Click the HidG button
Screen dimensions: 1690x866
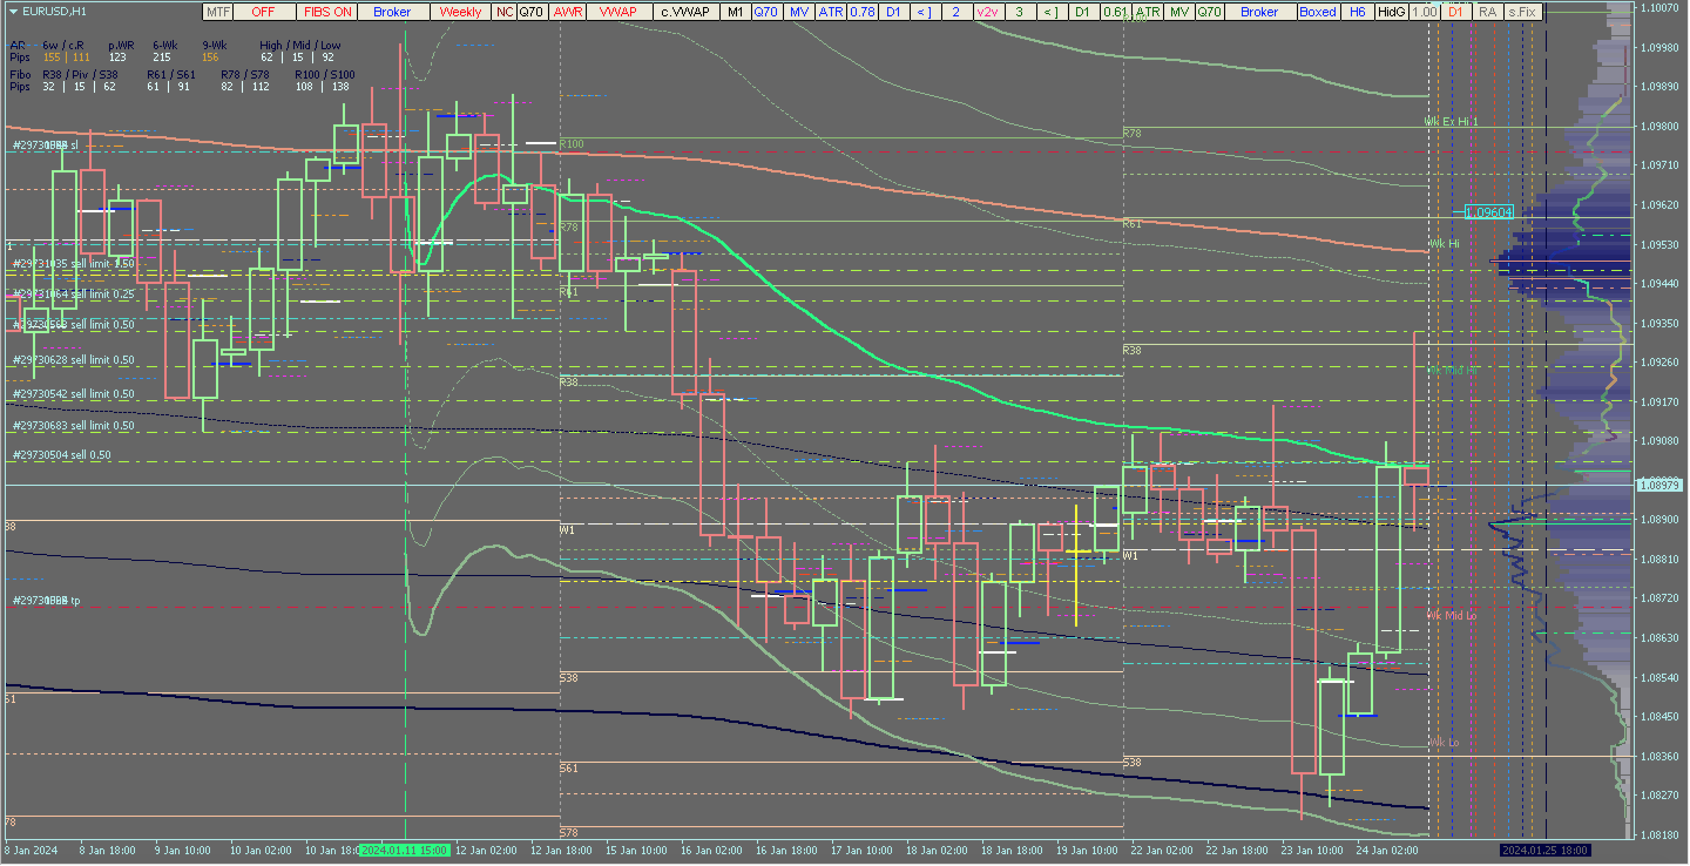point(1391,12)
